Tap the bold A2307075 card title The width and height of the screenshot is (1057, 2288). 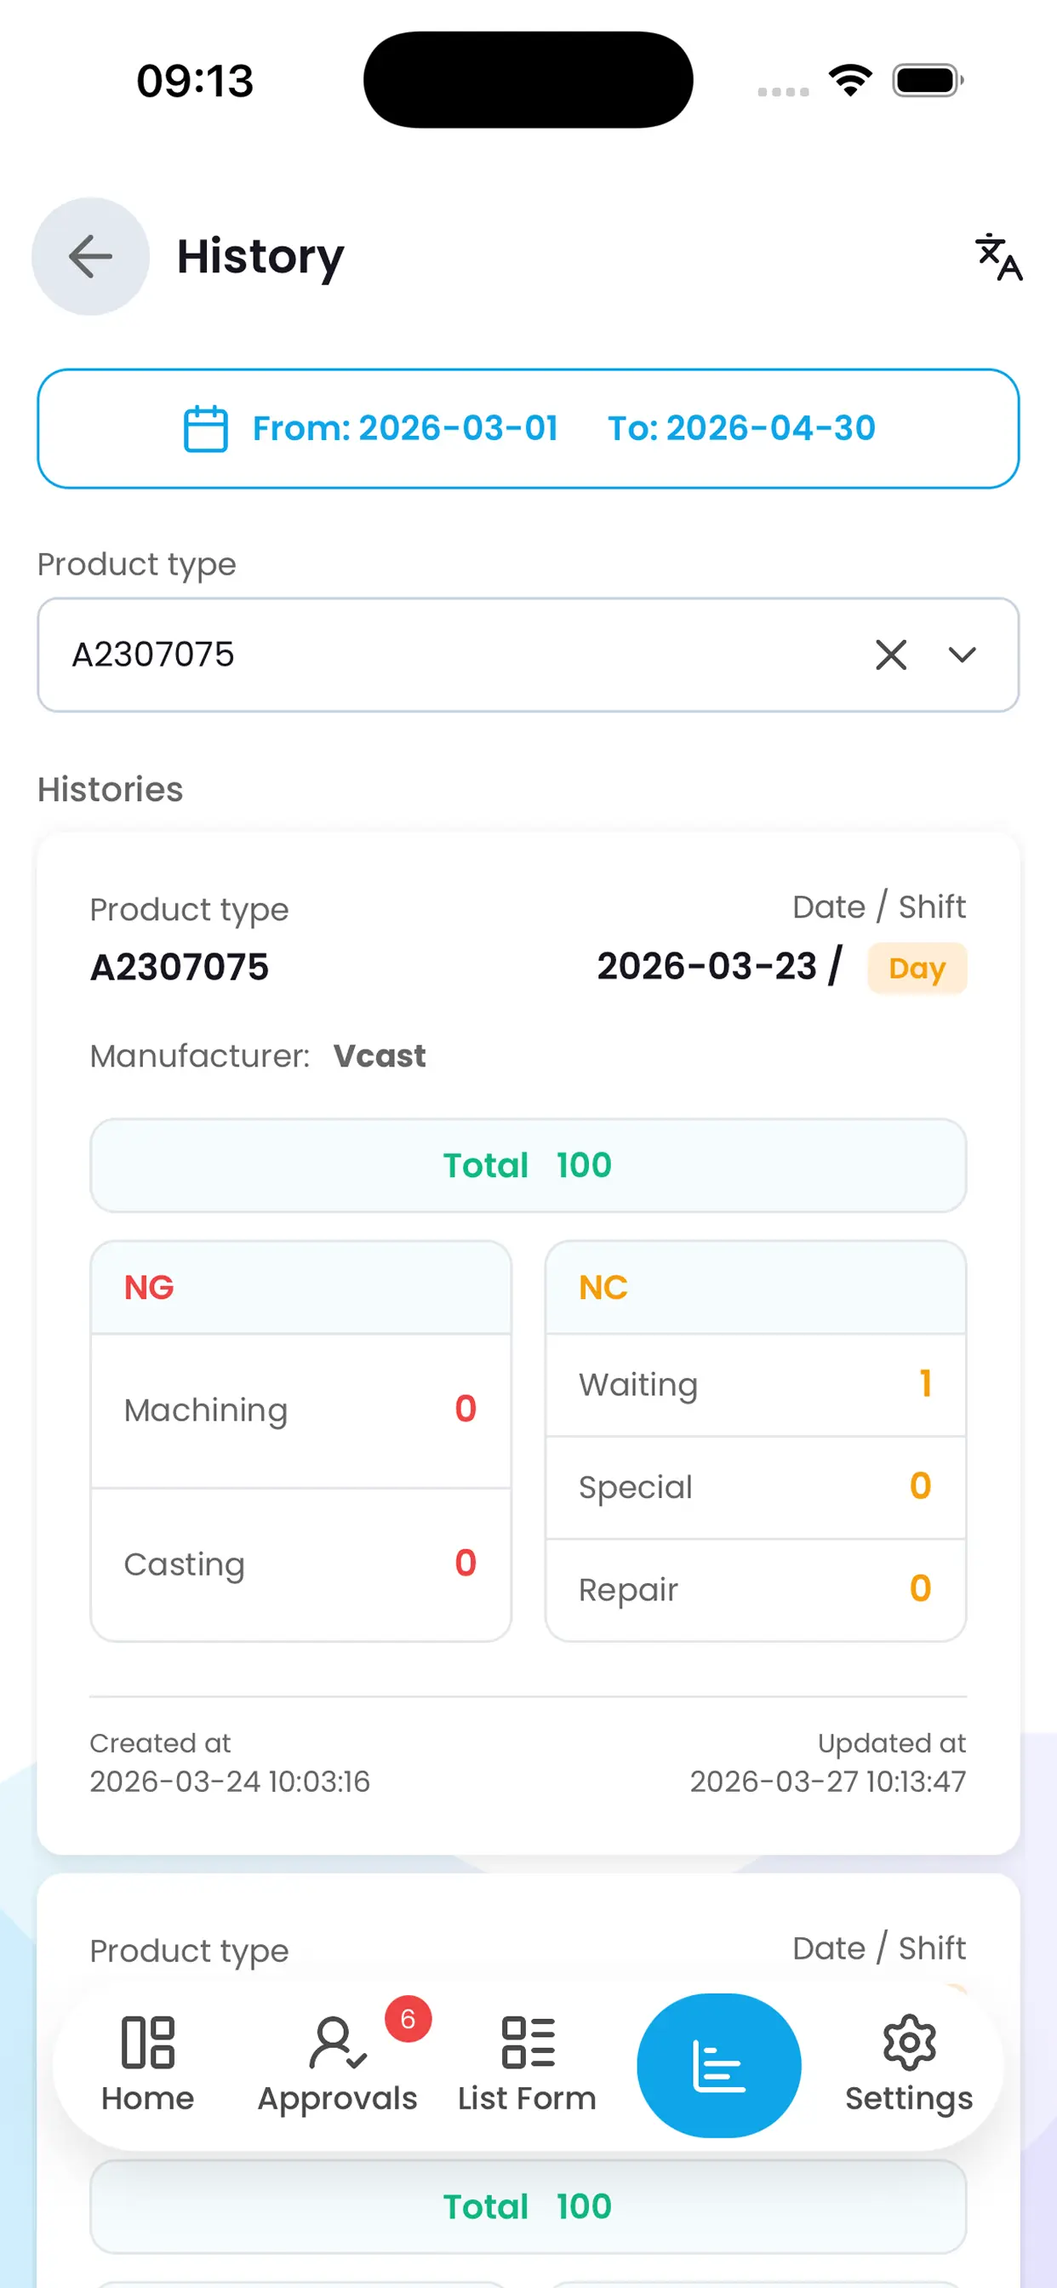coord(180,967)
